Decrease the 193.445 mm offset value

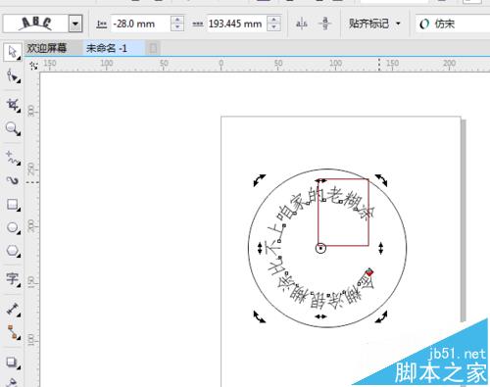tap(273, 28)
